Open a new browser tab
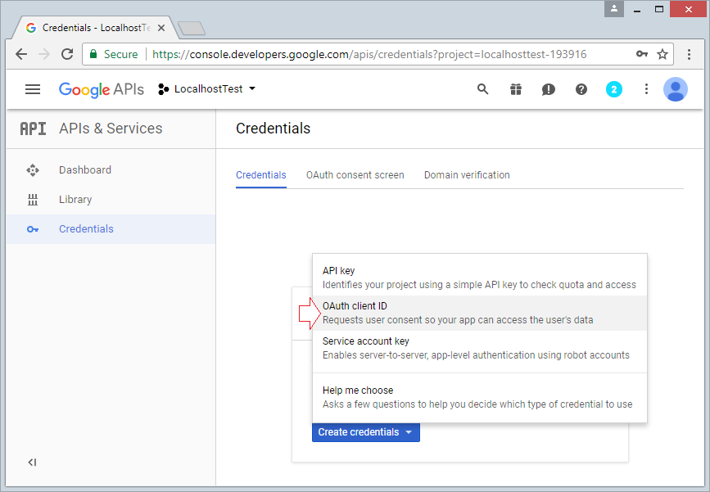The height and width of the screenshot is (492, 710). tap(192, 29)
